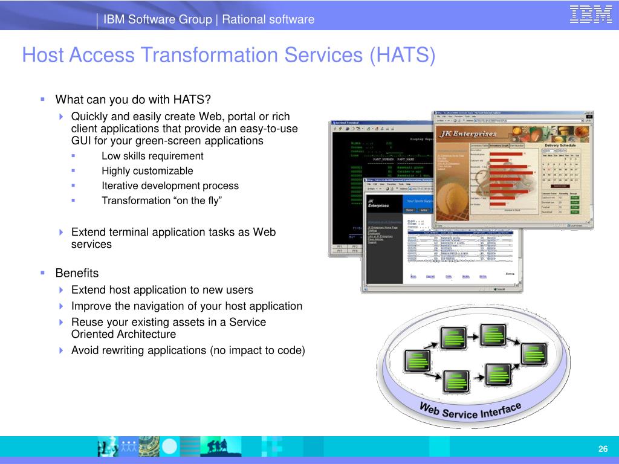Click the hikers silhouette footer image
Screen dimensions: 619x464
[221, 446]
